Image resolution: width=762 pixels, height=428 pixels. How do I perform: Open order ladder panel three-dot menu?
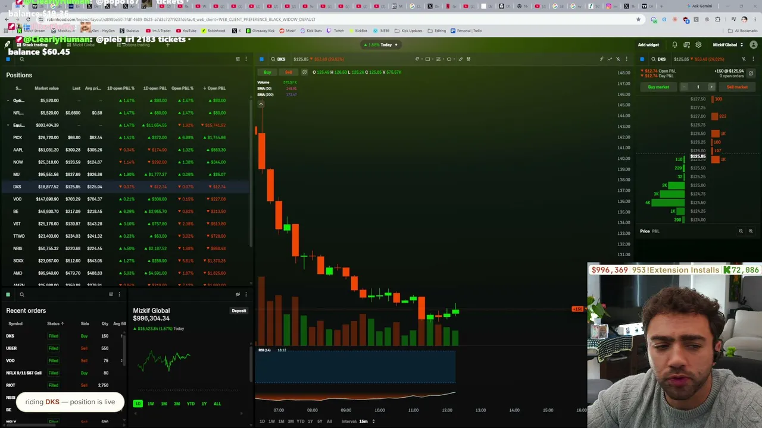click(x=752, y=59)
